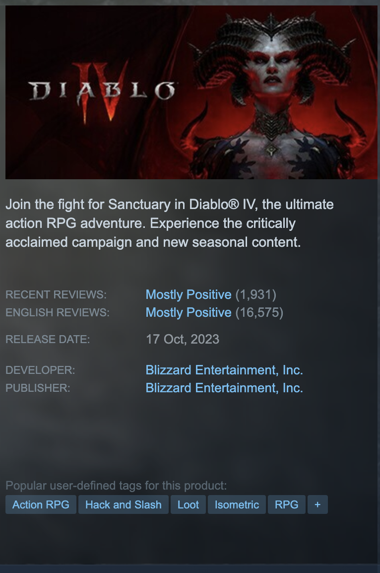The image size is (380, 573).
Task: Click the Diablo IV header image
Action: tap(191, 92)
